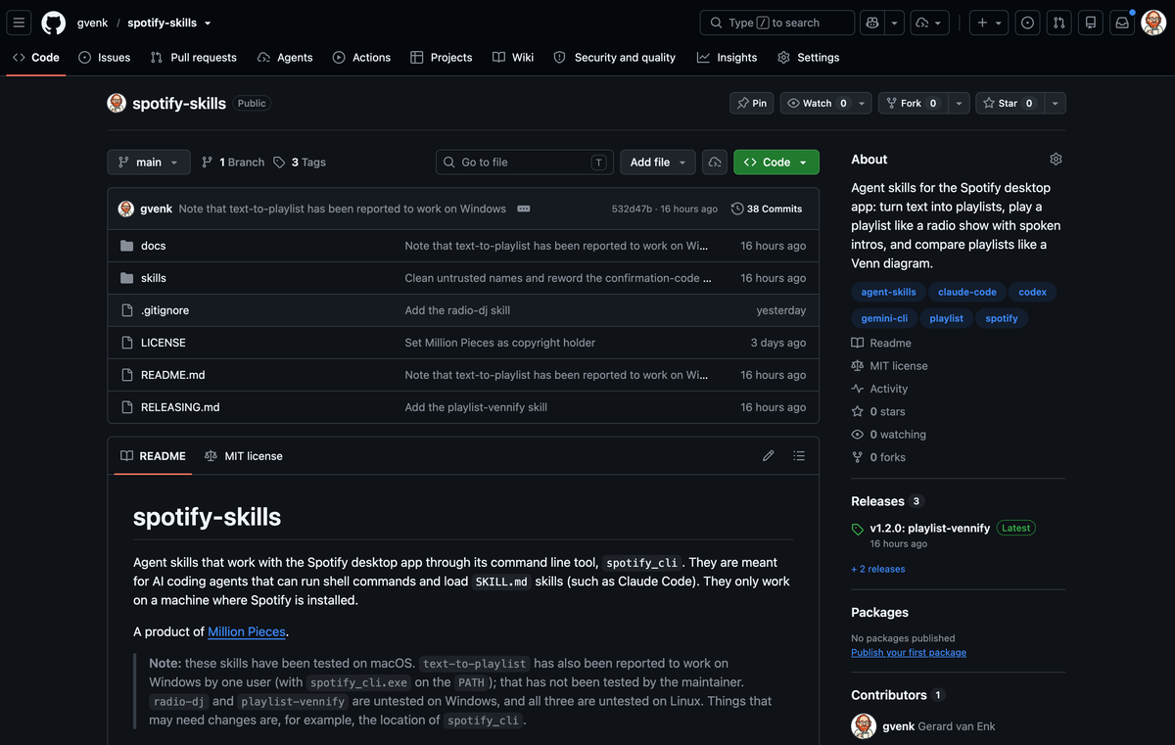Open the Add file dropdown
The height and width of the screenshot is (745, 1175).
[658, 163]
